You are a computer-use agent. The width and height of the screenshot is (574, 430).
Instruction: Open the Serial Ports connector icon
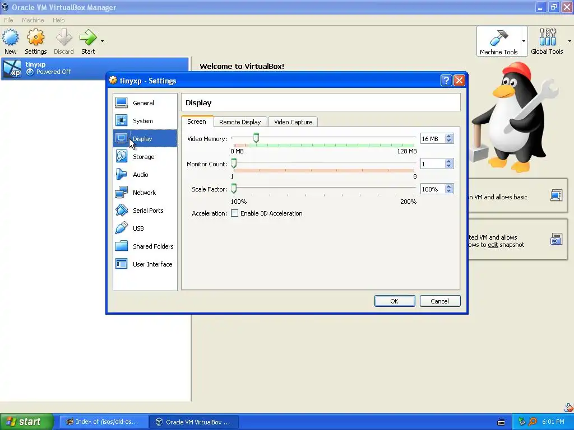[x=121, y=211]
